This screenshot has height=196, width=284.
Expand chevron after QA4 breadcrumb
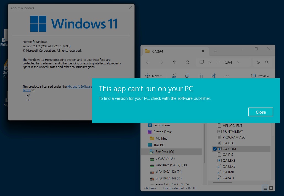click(238, 62)
